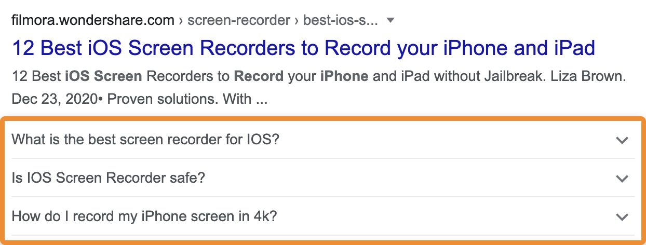Click the bold word "iPhone" in snippet
Viewport: 646px width, 245px height.
pyautogui.click(x=344, y=77)
